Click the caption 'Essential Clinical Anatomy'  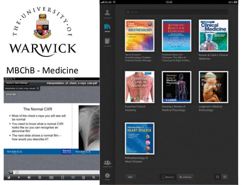(135, 108)
